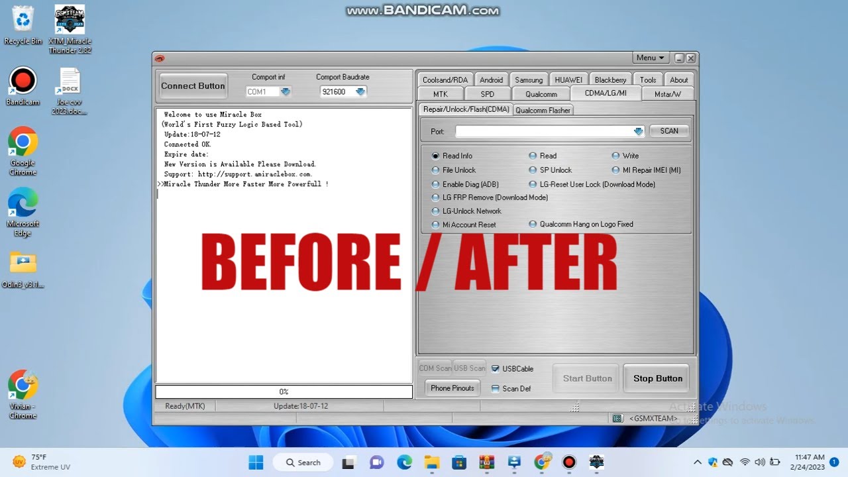Select the File Unlock radio option
The height and width of the screenshot is (477, 848).
pyautogui.click(x=454, y=170)
